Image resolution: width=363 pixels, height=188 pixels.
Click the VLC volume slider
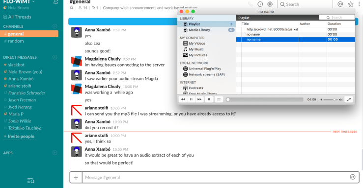pos(331,100)
